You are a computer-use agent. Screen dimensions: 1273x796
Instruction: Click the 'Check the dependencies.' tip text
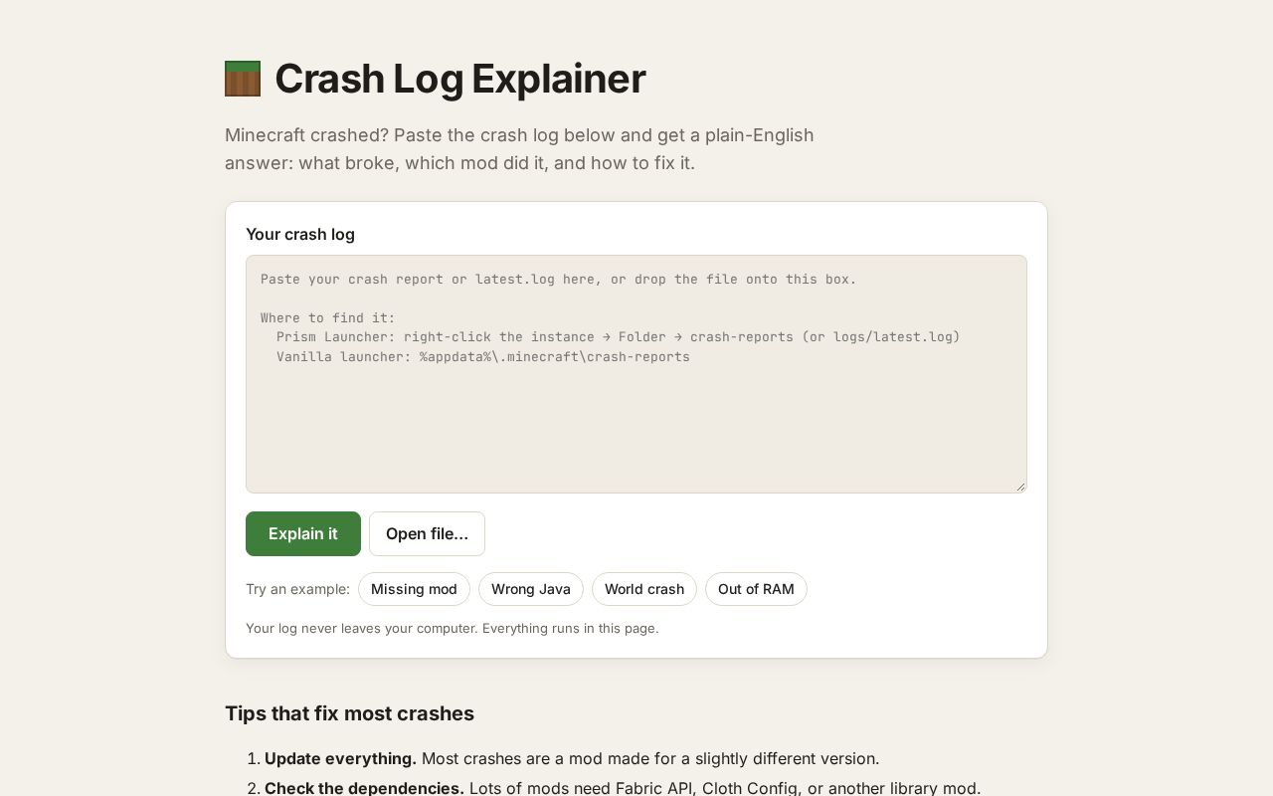click(x=364, y=788)
